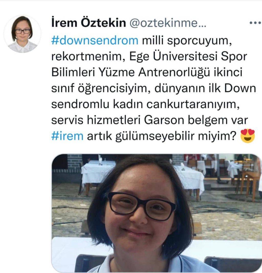Click the @oztekinme… username handle
The width and height of the screenshot is (262, 273).
(168, 23)
